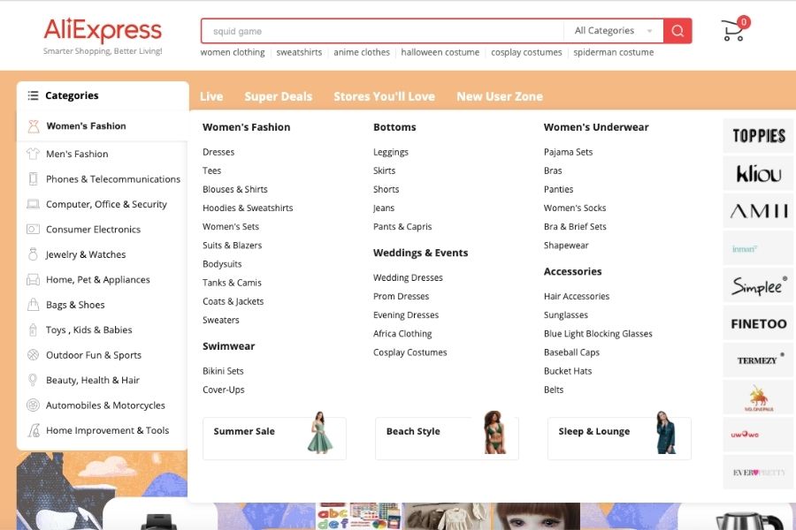Click the suggested search 'halloween costume'
Screen dimensions: 796x530
pos(440,52)
